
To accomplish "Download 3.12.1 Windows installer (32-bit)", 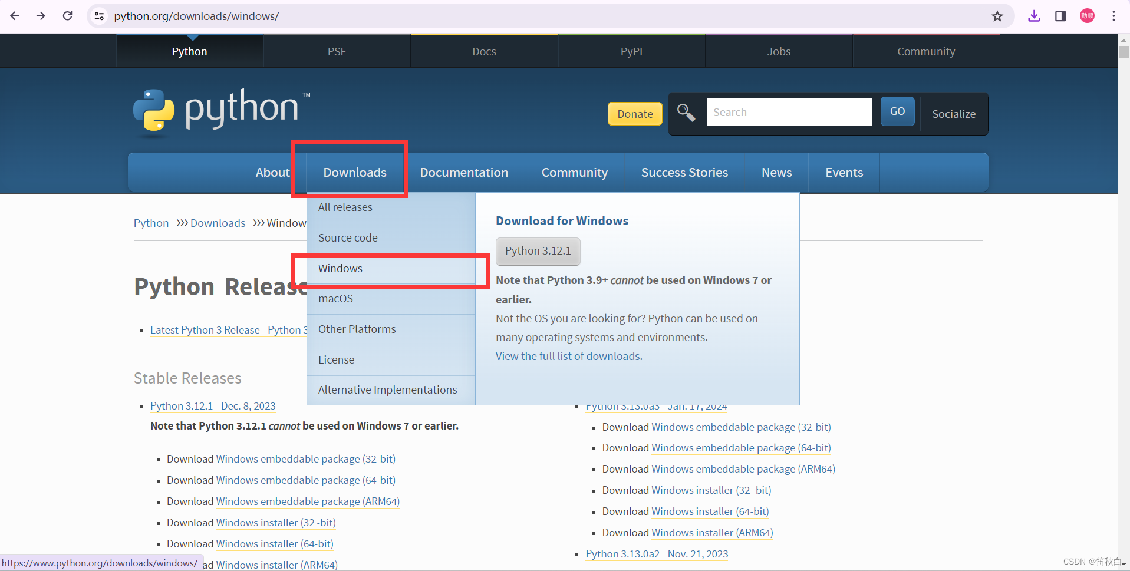I will coord(276,523).
